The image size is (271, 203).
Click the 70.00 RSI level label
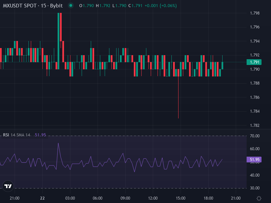click(255, 135)
